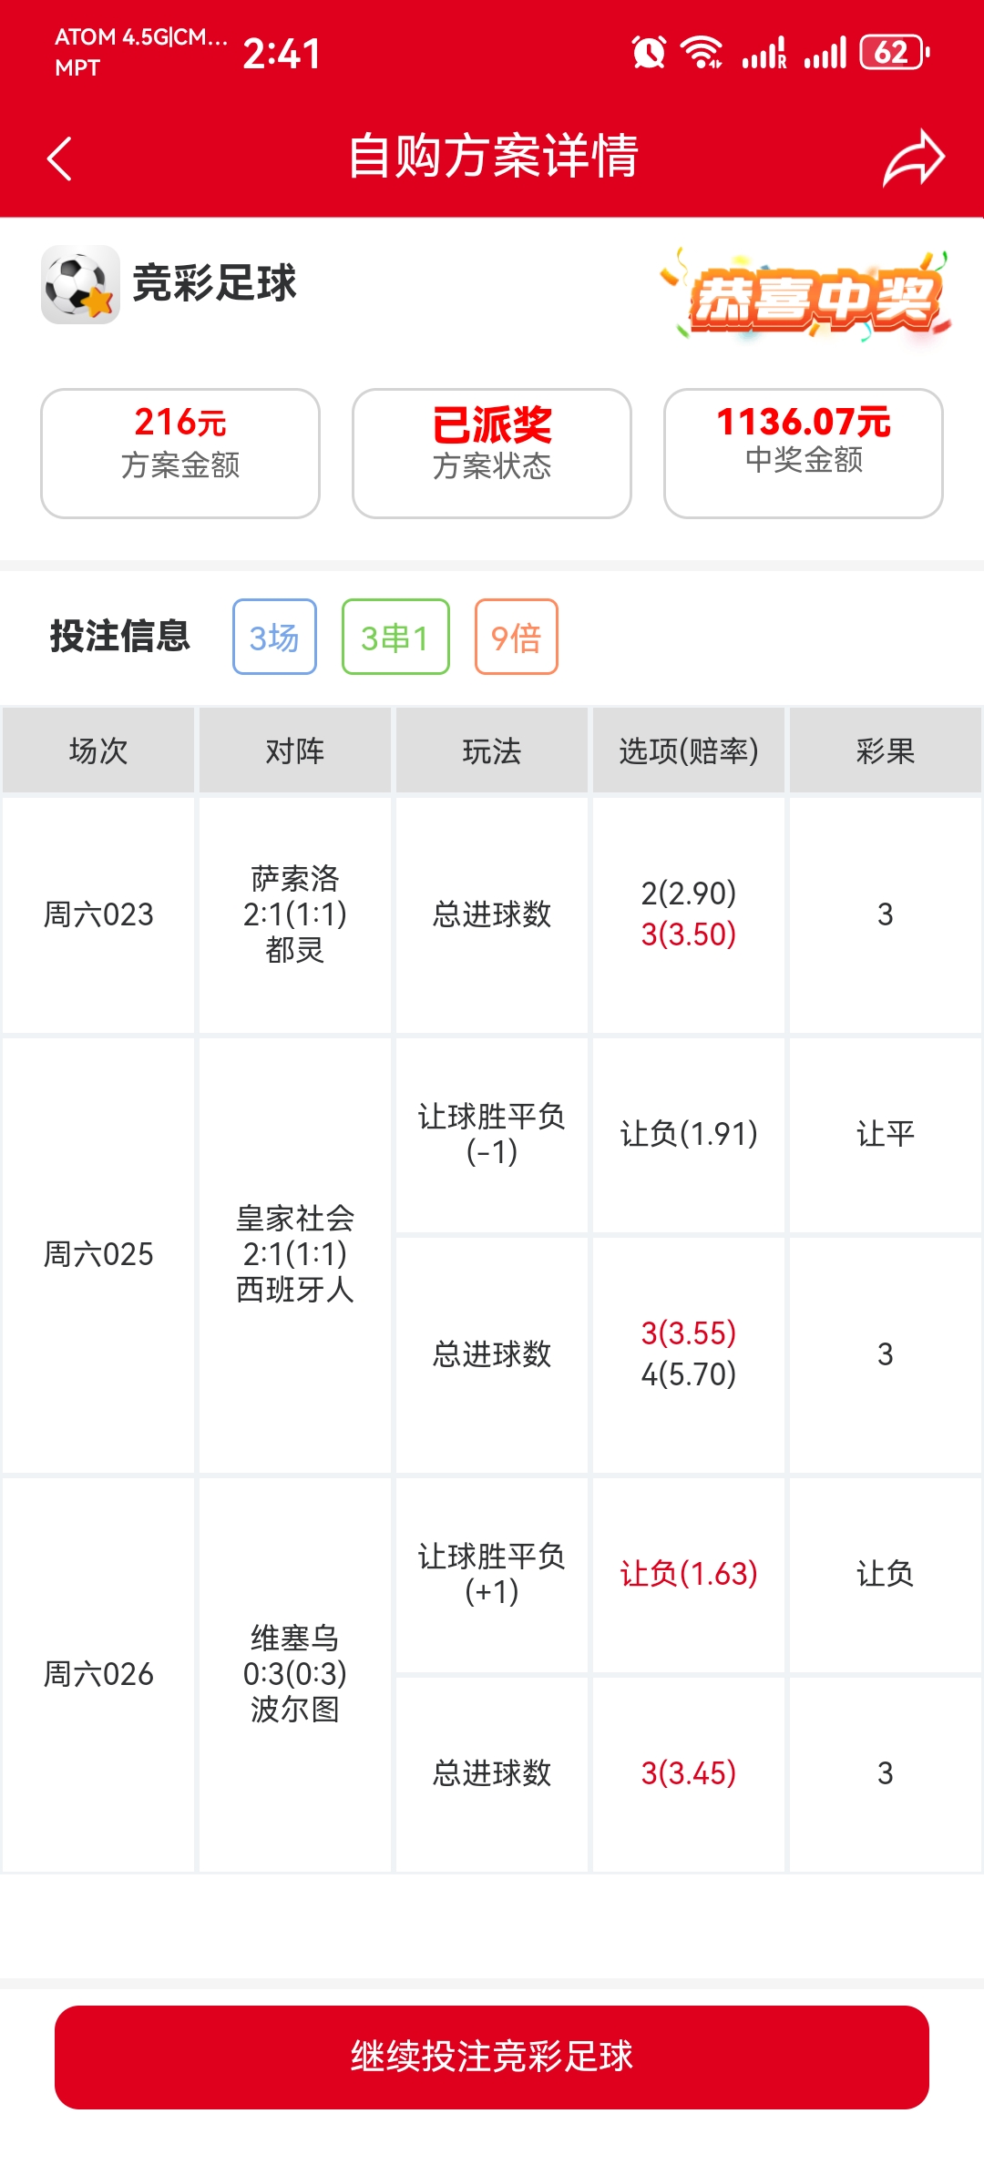Select the 9倍 tag

pos(516,637)
